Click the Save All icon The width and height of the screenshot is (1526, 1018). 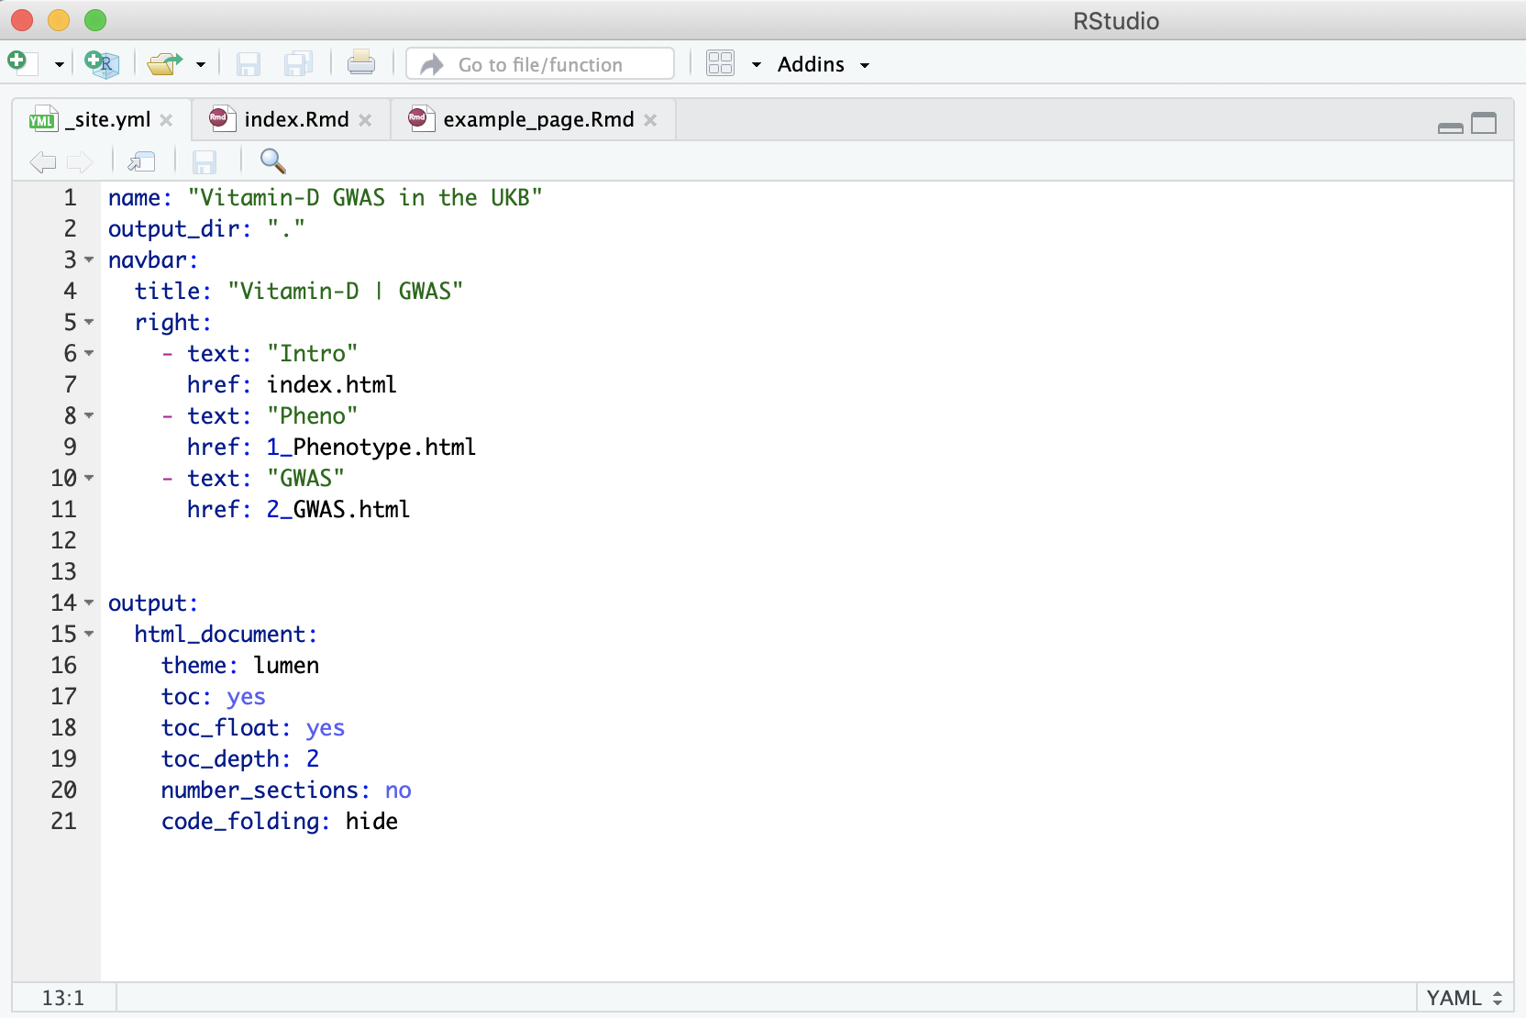(299, 63)
